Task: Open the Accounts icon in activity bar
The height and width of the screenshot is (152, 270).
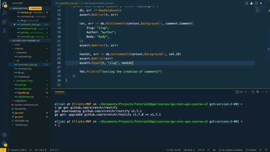Action: pos(4,135)
